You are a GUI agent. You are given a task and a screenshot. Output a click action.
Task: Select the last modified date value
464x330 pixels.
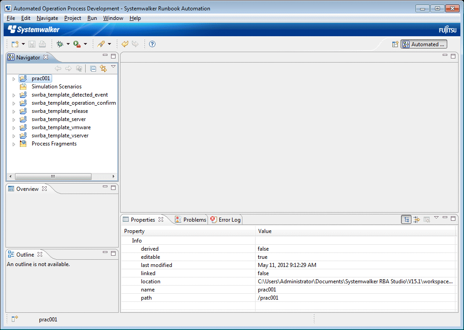[287, 265]
